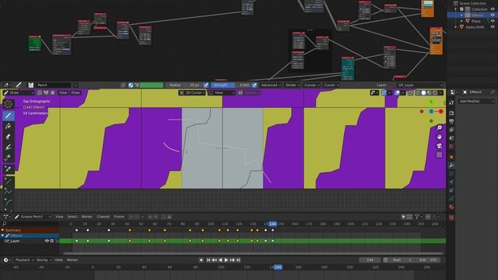Open Curves settings dropdown
This screenshot has width=498, height=280.
click(311, 85)
